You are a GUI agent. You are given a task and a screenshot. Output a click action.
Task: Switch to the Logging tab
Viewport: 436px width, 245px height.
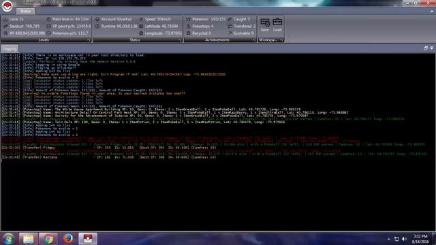[10, 49]
